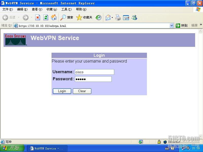Click the keyboard icon in system tray
Screen dimensions: 203x152
tap(167, 148)
